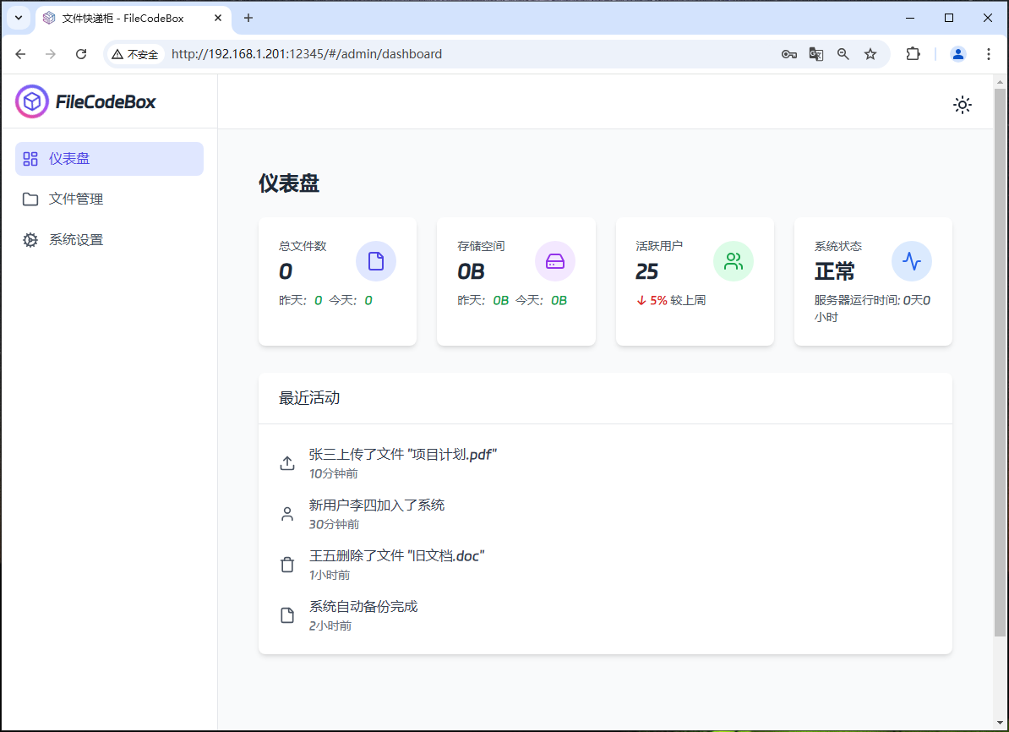Toggle dark mode with the sun icon
The width and height of the screenshot is (1009, 732).
963,105
